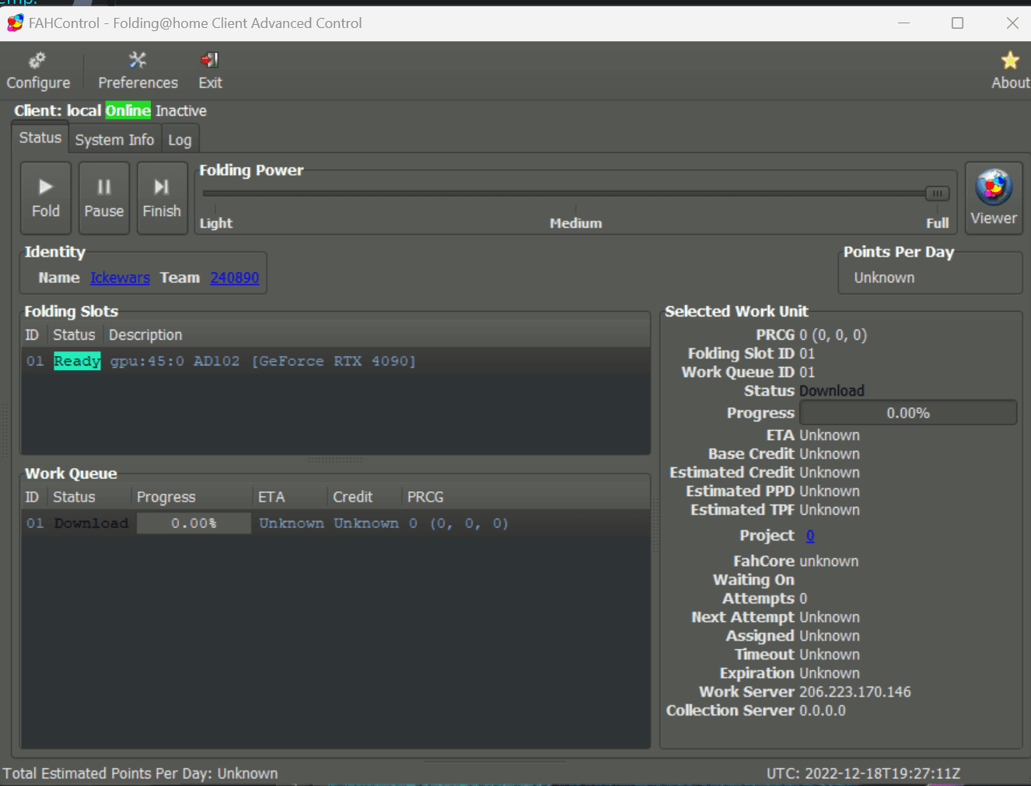
Task: Sort Folding Slots by ID column
Action: point(32,335)
